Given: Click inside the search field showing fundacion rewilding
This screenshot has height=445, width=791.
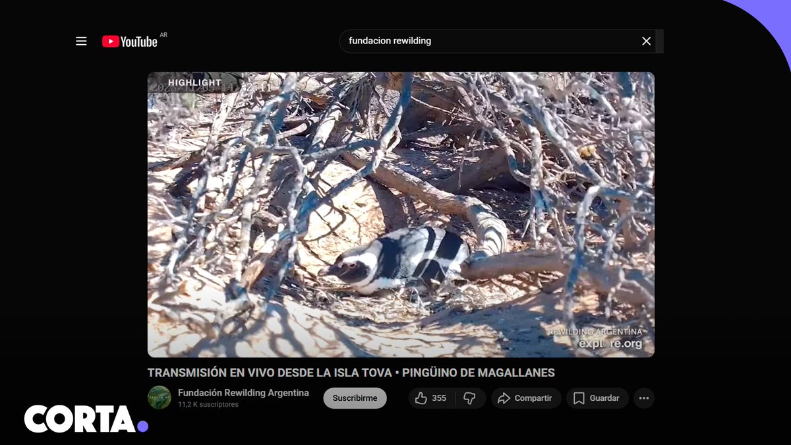Looking at the screenshot, I should pyautogui.click(x=461, y=41).
